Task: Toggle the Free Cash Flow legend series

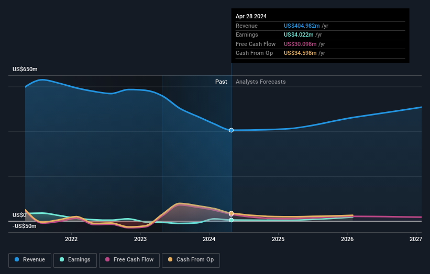Action: click(x=129, y=260)
